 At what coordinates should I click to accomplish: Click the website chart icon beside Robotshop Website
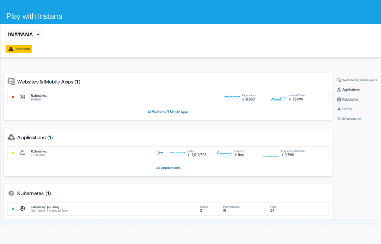click(x=22, y=97)
